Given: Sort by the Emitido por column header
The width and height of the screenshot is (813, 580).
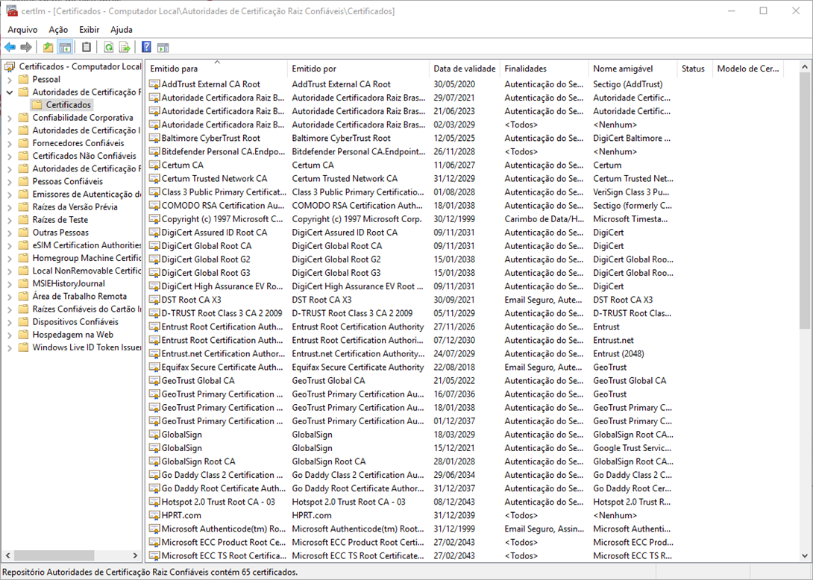Looking at the screenshot, I should pyautogui.click(x=358, y=69).
